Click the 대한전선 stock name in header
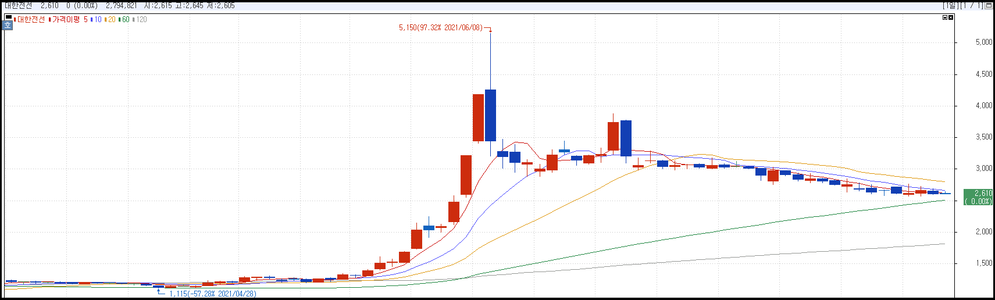 tap(19, 5)
